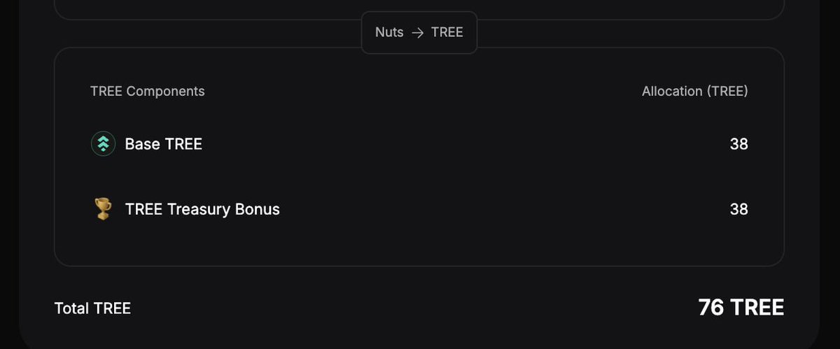Viewport: 840px width, 349px height.
Task: Click the word Total in the bottom row
Action: click(x=72, y=308)
